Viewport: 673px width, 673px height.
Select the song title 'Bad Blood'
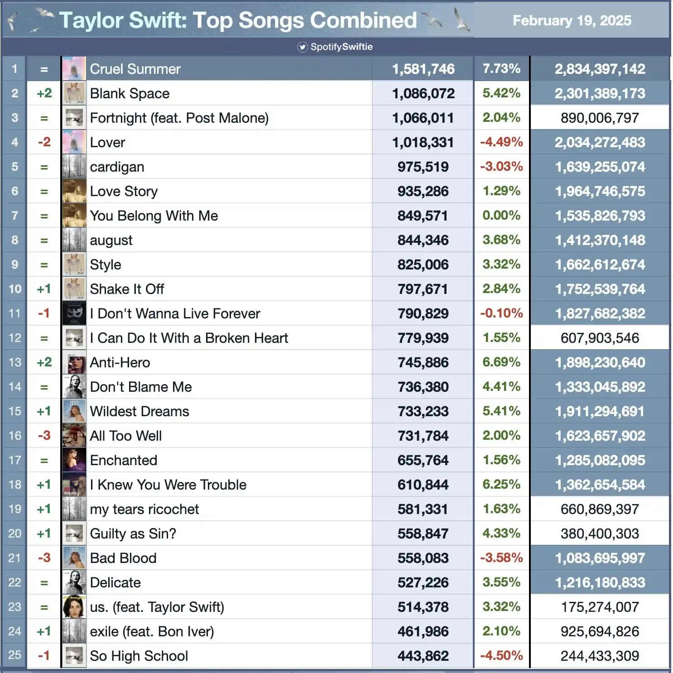click(123, 558)
